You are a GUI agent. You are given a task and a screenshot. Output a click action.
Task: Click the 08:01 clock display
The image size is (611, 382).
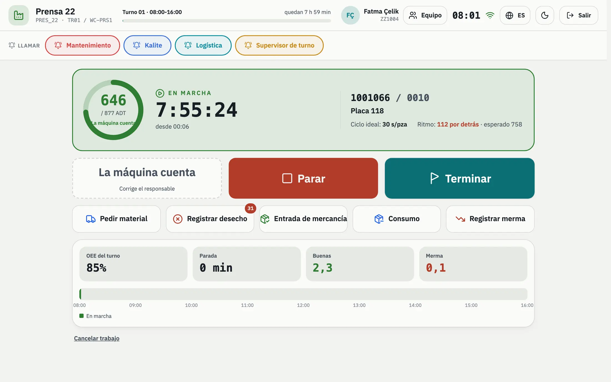point(466,15)
